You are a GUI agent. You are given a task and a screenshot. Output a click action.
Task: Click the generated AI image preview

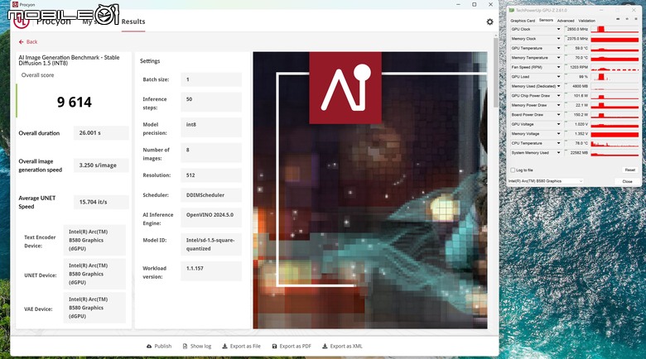click(x=370, y=190)
